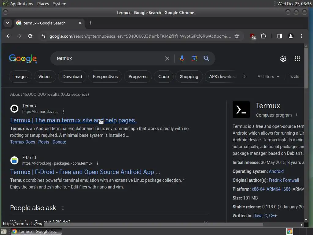Click the show desktop icon in taskbar
The height and width of the screenshot is (235, 313).
(4, 231)
